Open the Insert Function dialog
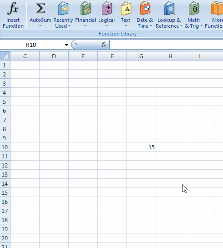 (13, 15)
